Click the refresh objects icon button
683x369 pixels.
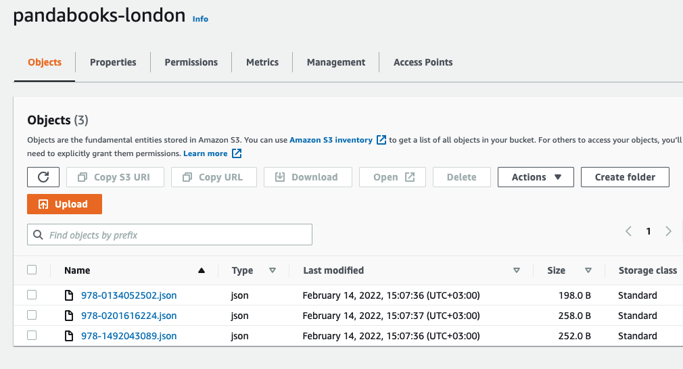click(43, 177)
